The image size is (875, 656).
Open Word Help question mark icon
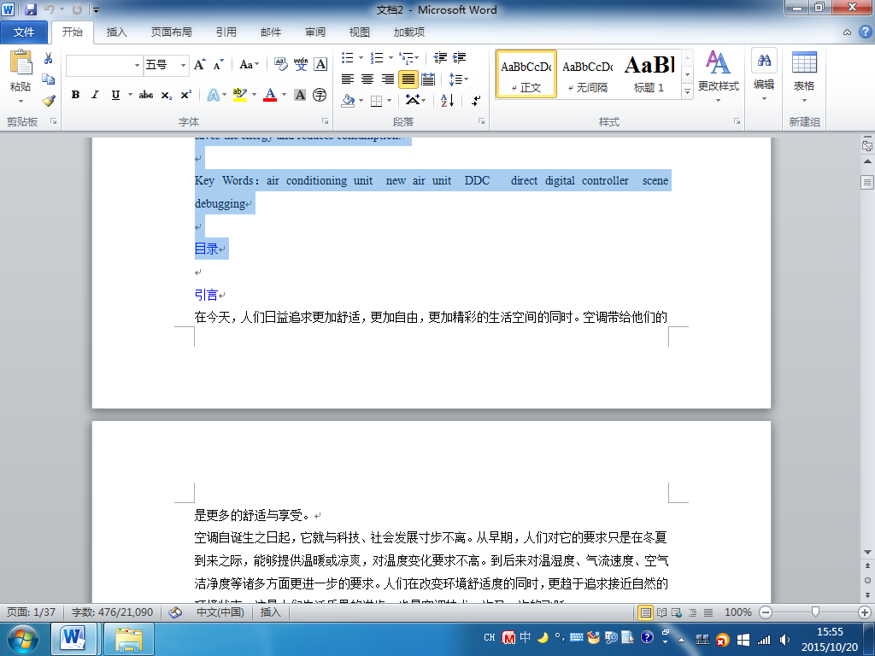865,32
